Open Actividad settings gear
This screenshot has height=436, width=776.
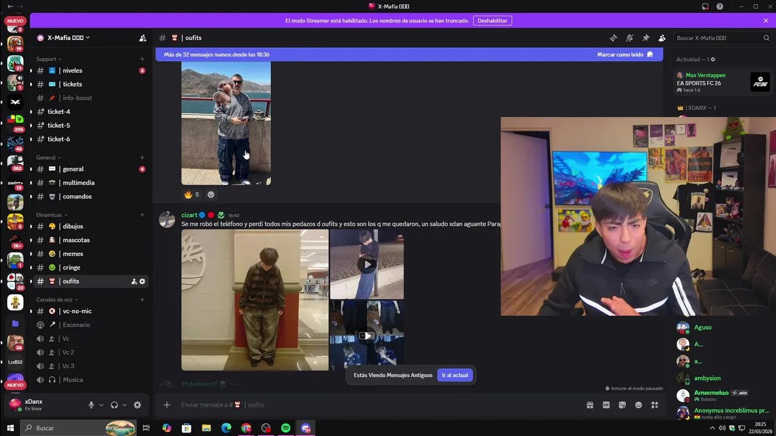point(713,59)
